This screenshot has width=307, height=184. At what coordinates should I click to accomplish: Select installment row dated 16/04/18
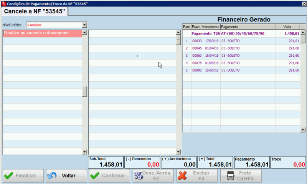tap(241, 56)
